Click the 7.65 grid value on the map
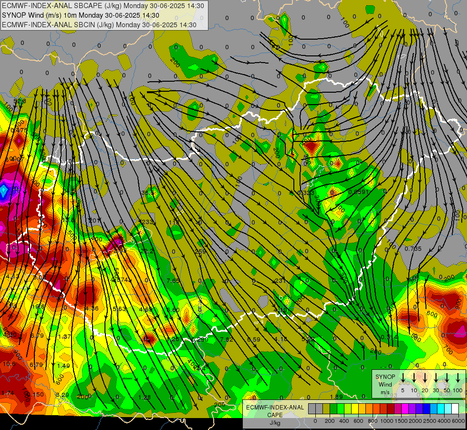The width and height of the screenshot is (467, 430). tap(173, 280)
